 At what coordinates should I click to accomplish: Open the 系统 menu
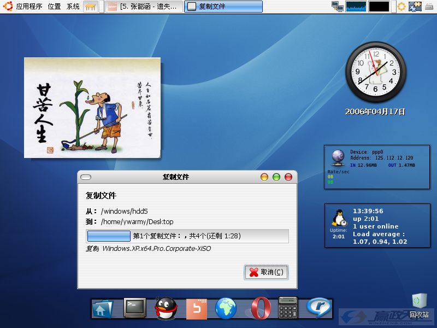pos(73,7)
